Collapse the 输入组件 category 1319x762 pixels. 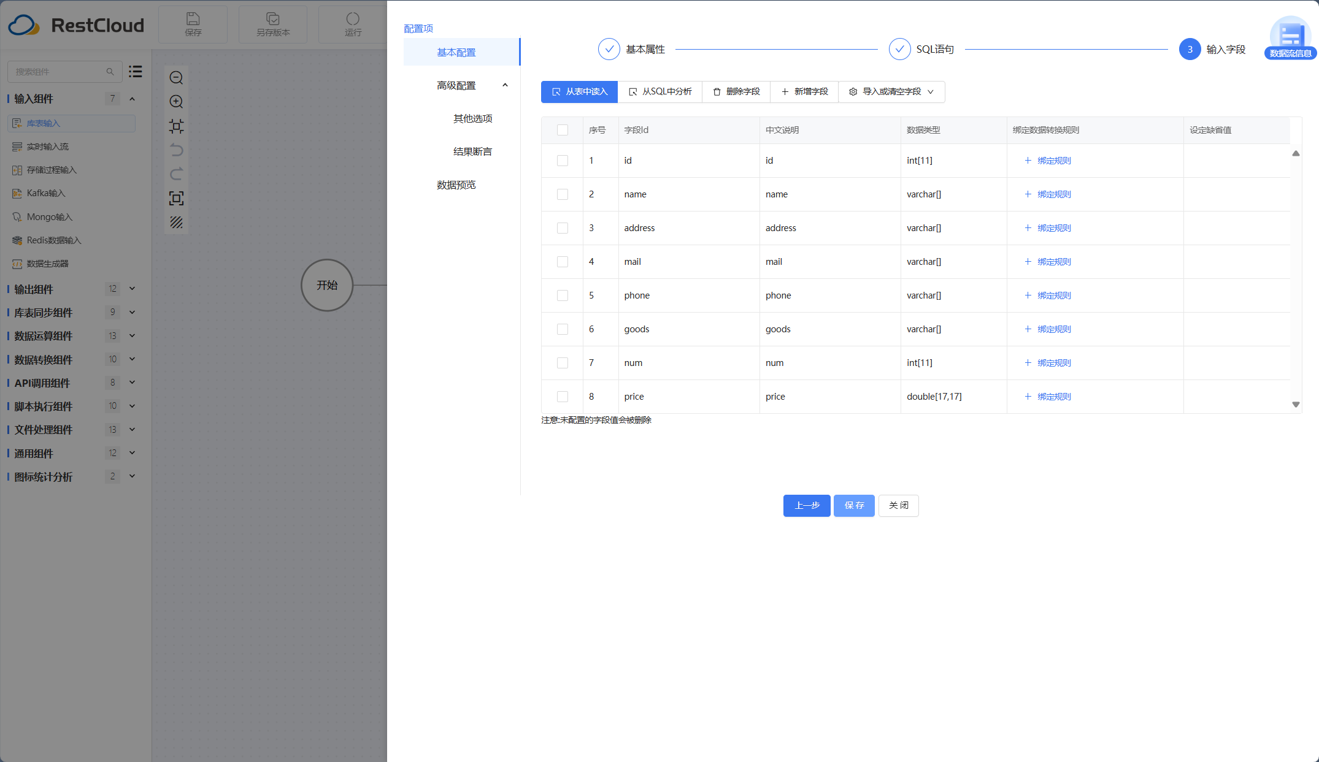point(132,99)
